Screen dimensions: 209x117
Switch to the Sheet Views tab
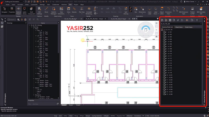click(179, 27)
